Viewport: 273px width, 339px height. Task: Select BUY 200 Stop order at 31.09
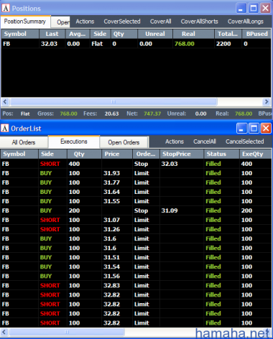136,210
